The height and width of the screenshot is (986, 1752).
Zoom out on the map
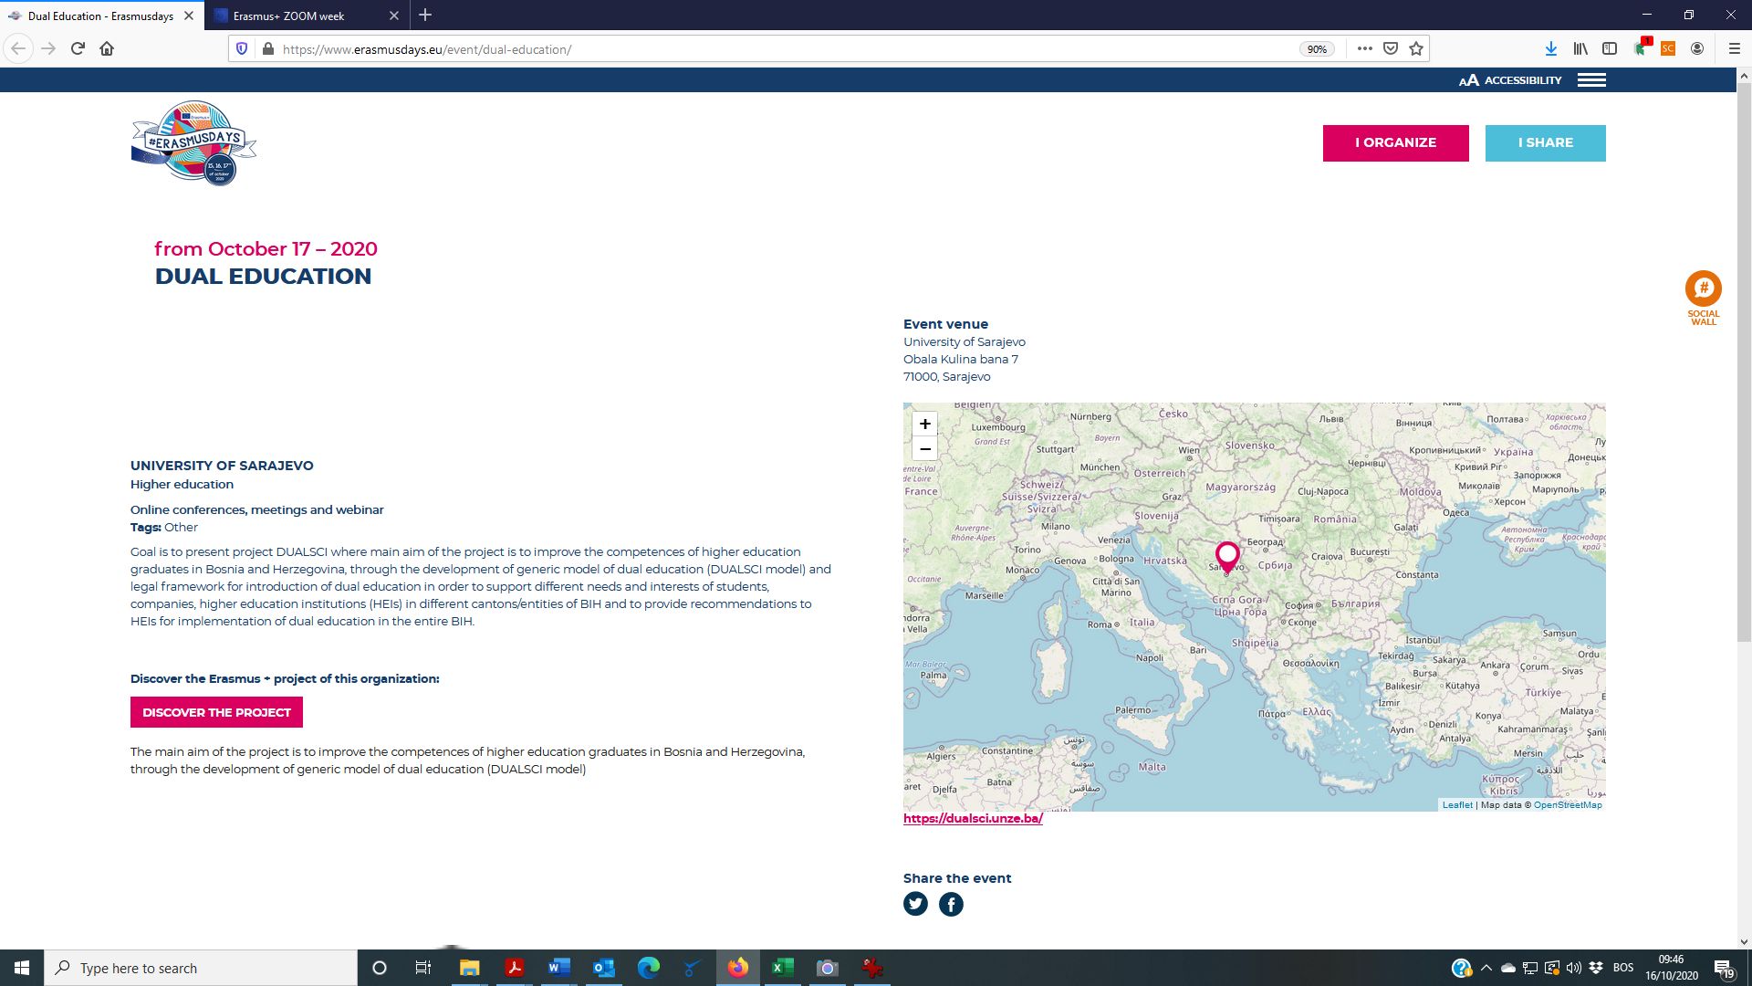point(924,449)
